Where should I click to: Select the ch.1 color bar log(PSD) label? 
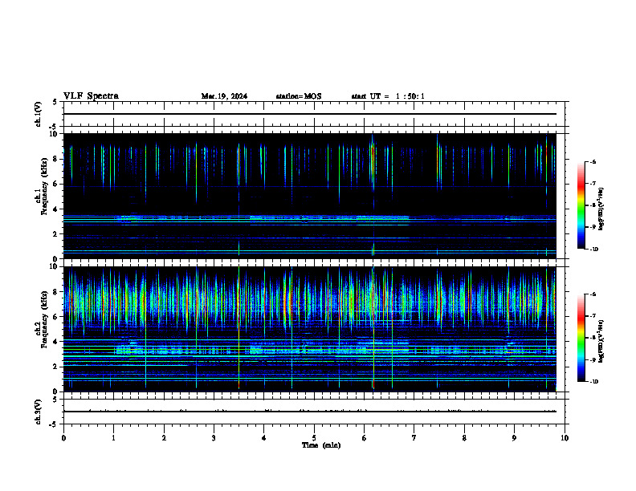[601, 209]
